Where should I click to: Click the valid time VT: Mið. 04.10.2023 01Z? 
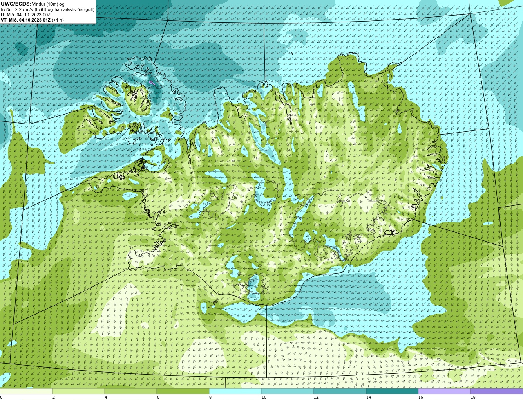25,20
